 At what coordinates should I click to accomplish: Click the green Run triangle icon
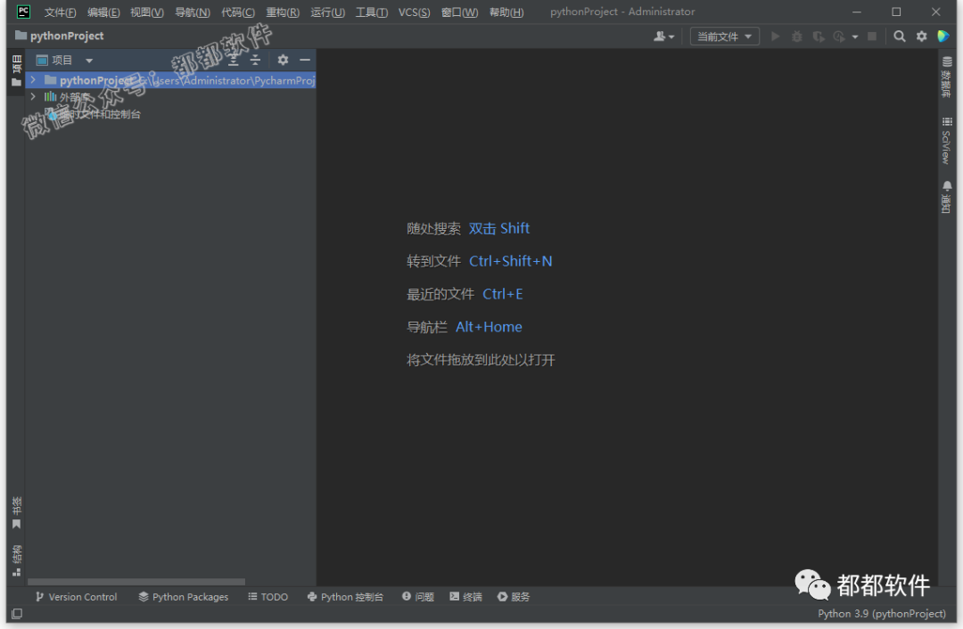(x=776, y=37)
